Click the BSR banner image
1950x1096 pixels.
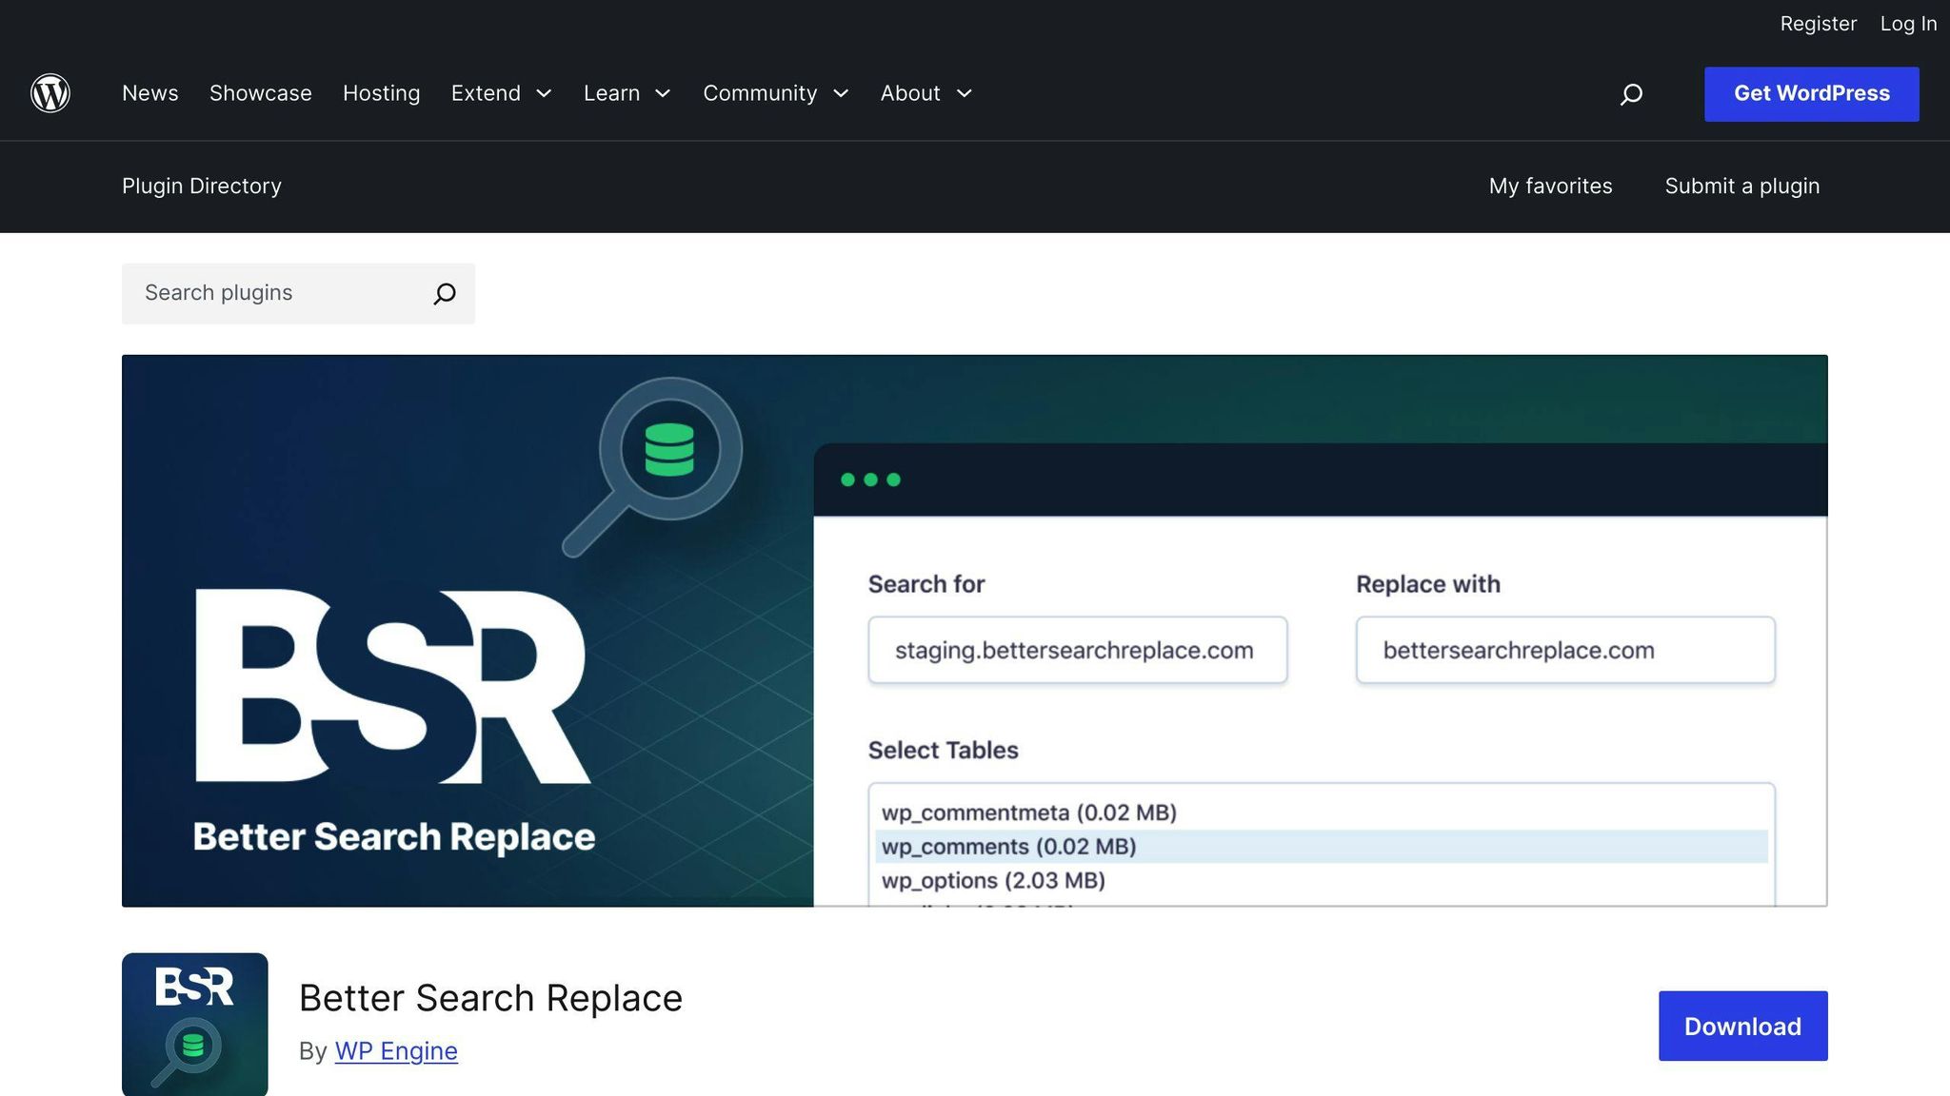(x=974, y=631)
